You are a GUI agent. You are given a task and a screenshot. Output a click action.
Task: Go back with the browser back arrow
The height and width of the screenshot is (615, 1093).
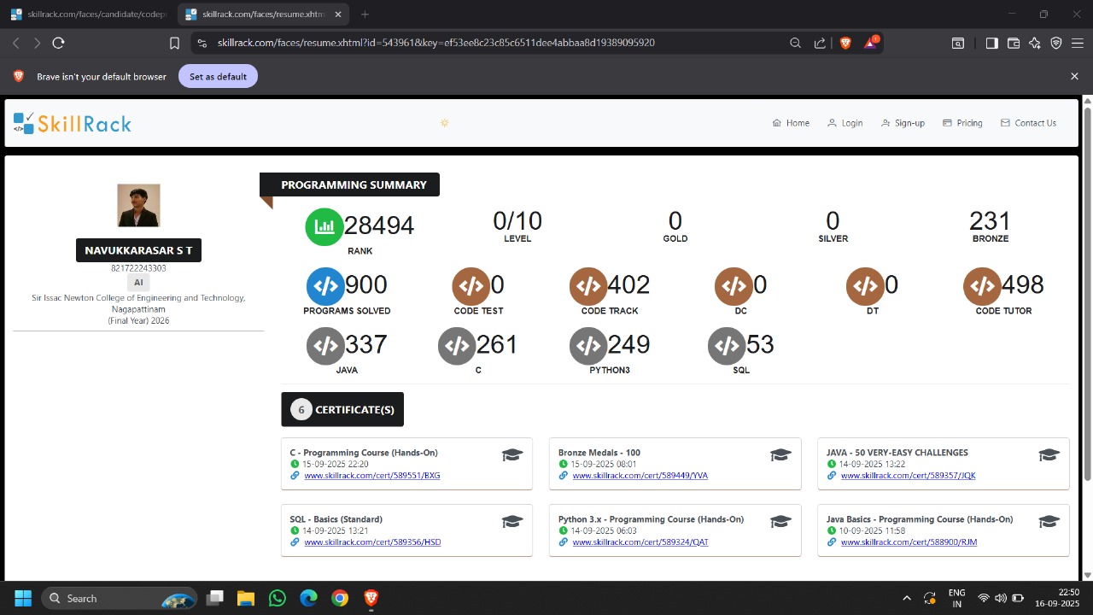(x=15, y=43)
